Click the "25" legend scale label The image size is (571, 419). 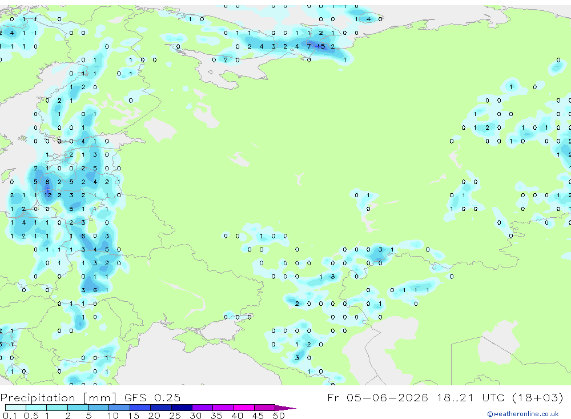tap(175, 416)
